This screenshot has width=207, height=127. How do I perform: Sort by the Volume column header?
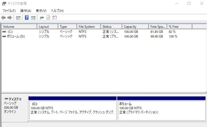click(x=19, y=27)
